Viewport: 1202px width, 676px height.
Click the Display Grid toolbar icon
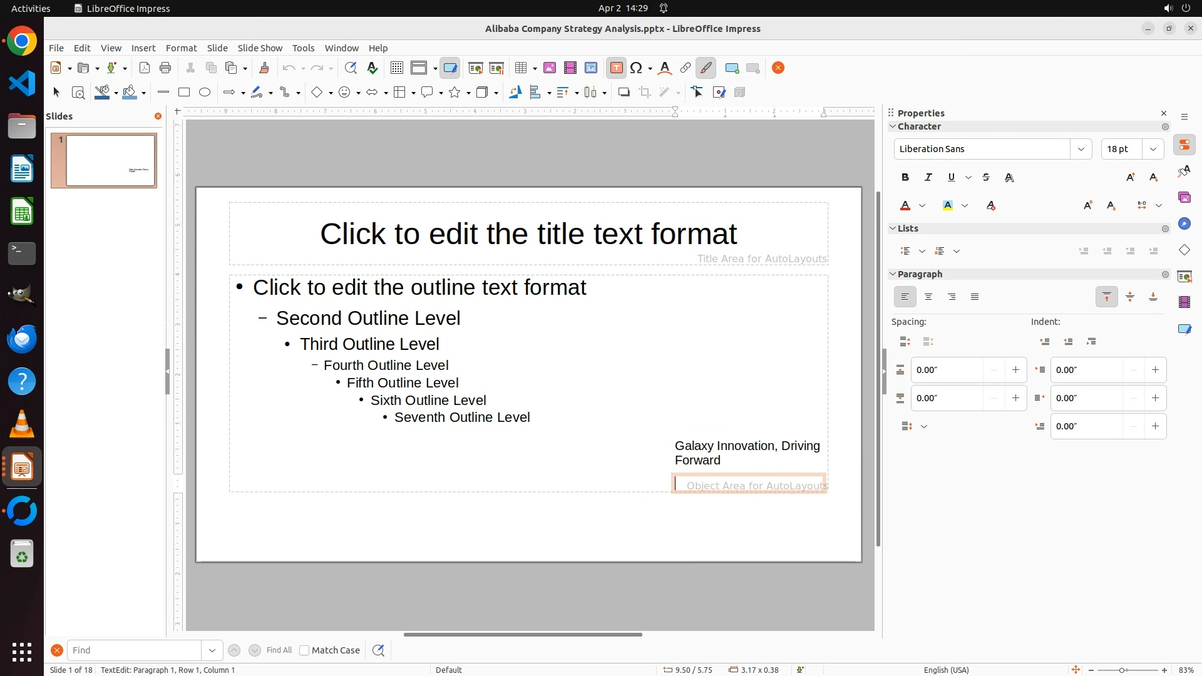coord(396,68)
